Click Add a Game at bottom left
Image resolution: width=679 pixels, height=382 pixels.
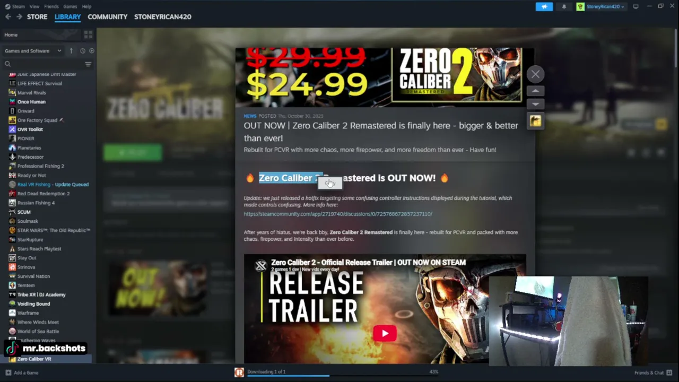pos(22,373)
